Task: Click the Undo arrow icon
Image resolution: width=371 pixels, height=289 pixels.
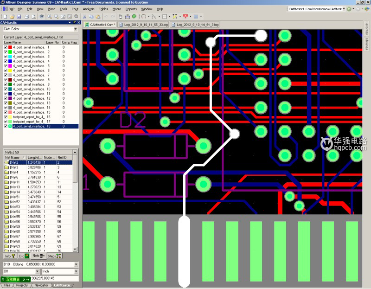Action: [x=106, y=16]
